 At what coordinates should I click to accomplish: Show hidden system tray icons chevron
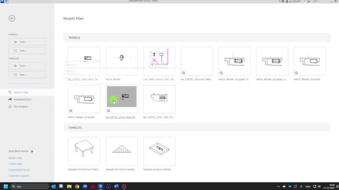pos(278,186)
